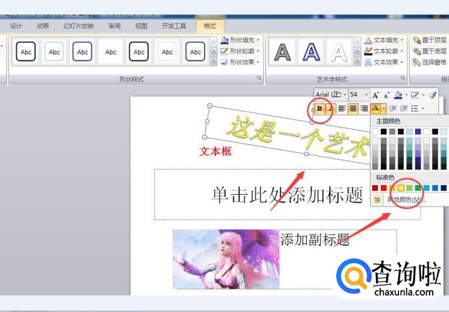Choose the blue outlined WordArt style A
This screenshot has height=312, width=449.
point(311,52)
